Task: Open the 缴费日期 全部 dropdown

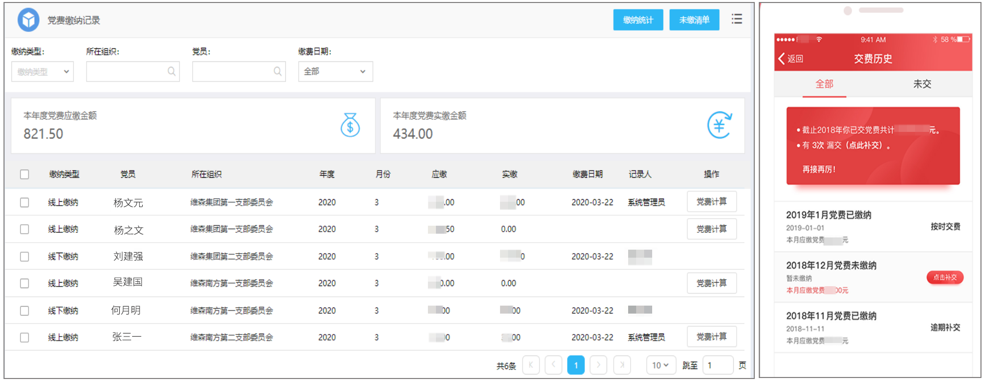Action: [335, 71]
